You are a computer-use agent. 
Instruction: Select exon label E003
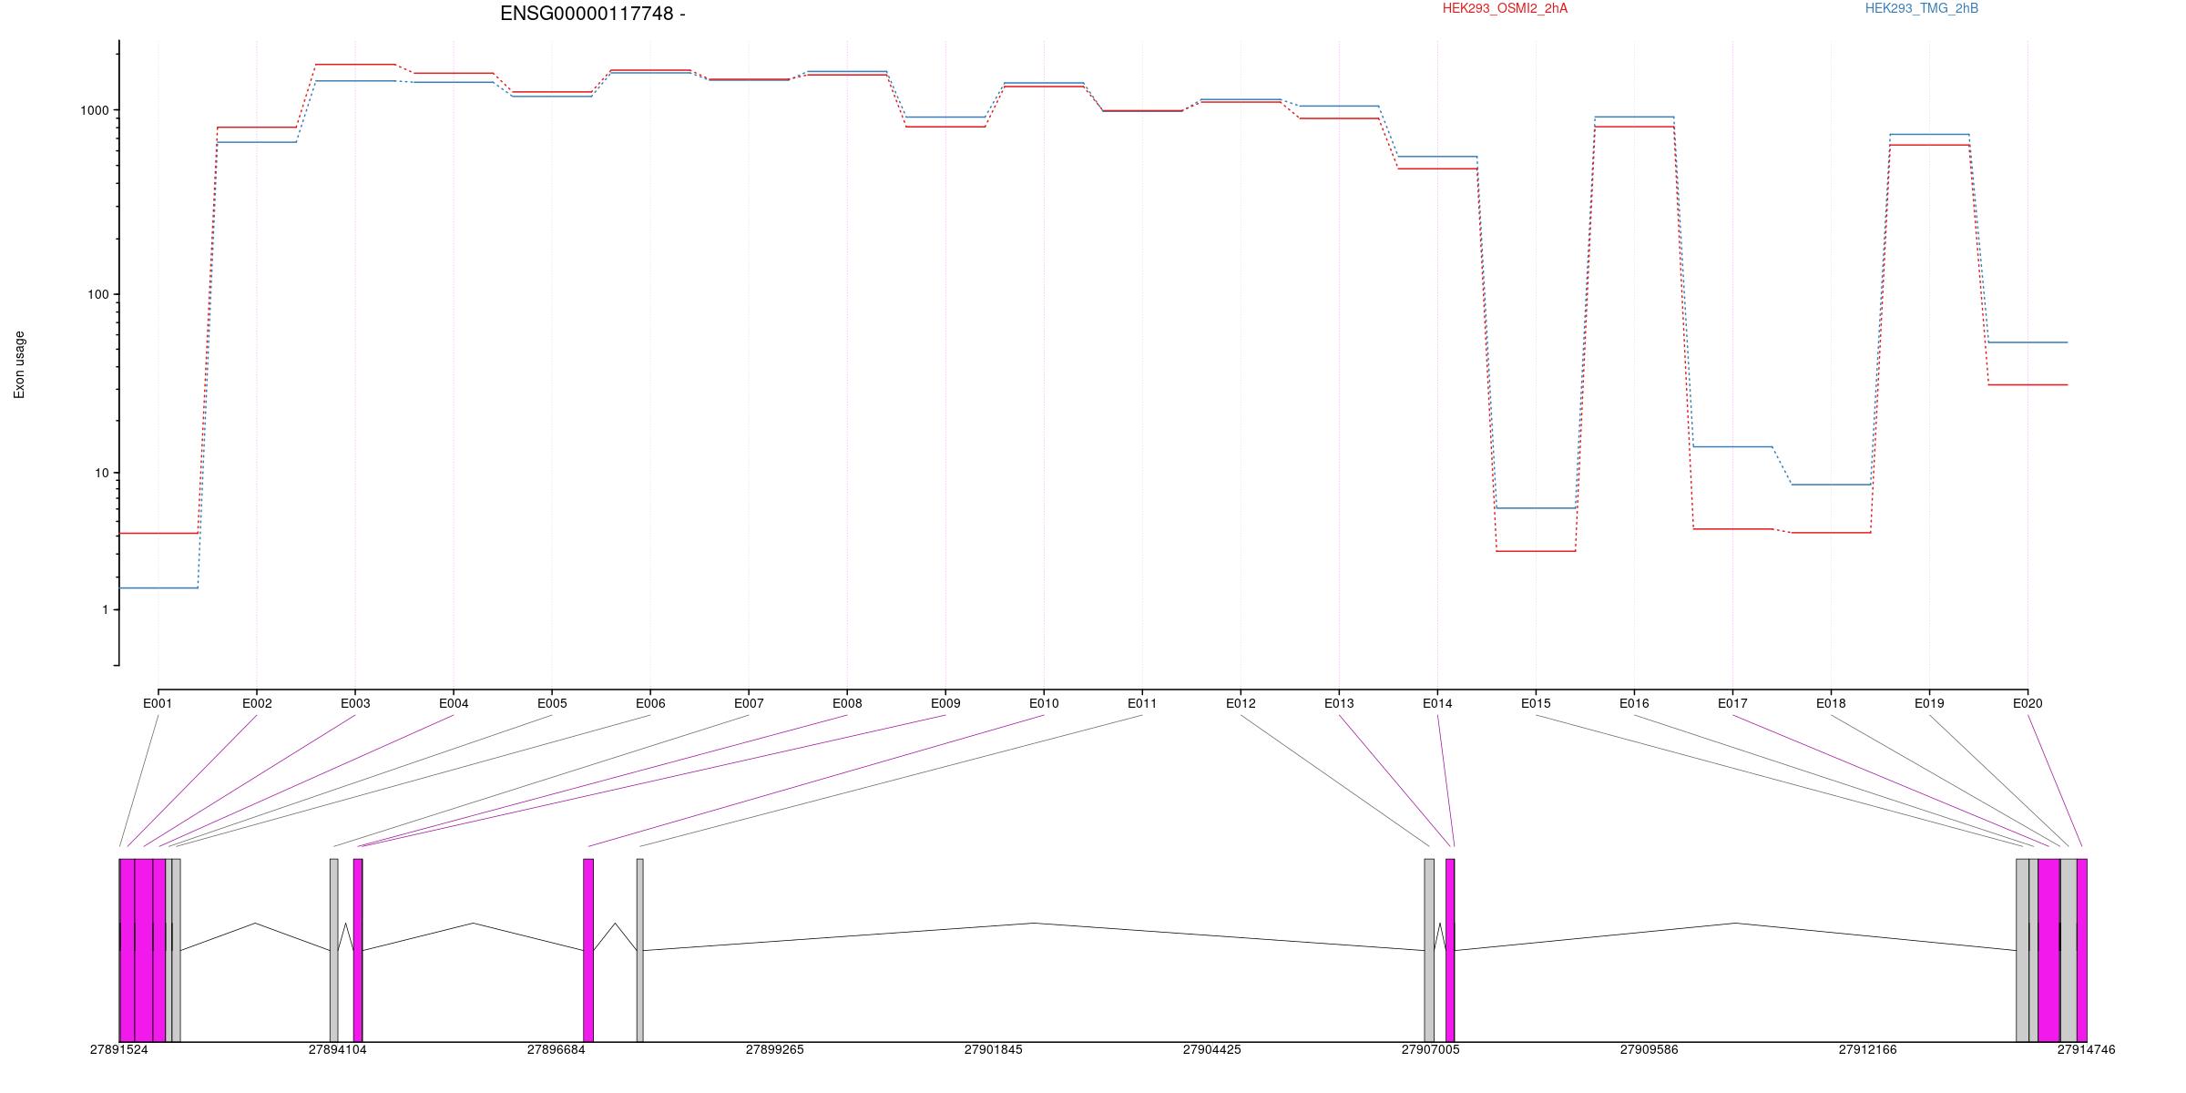pos(355,703)
